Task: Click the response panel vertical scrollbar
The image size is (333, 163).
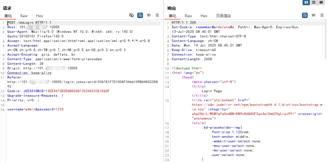Action: click(325, 41)
